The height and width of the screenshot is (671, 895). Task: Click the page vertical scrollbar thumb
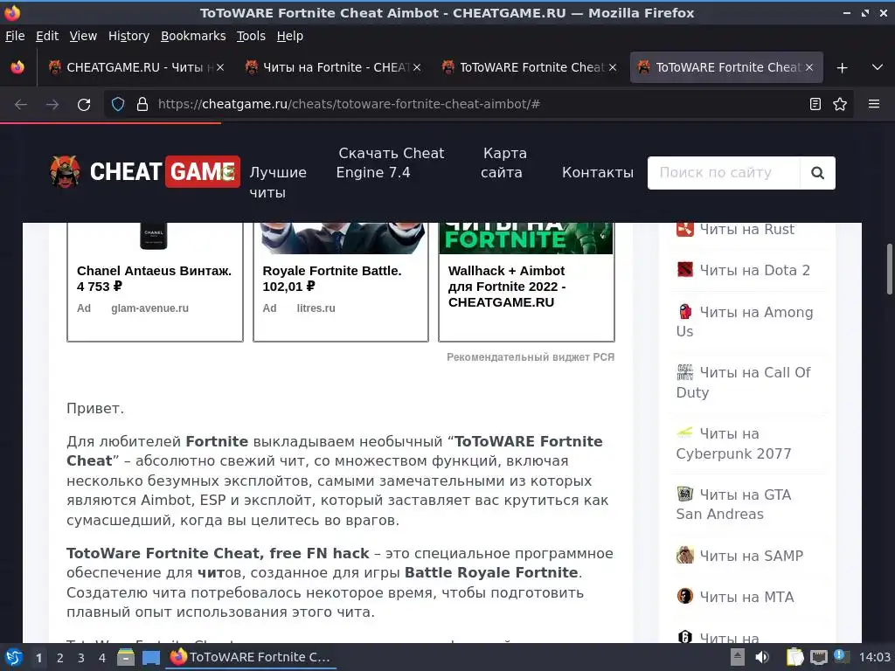pos(889,269)
